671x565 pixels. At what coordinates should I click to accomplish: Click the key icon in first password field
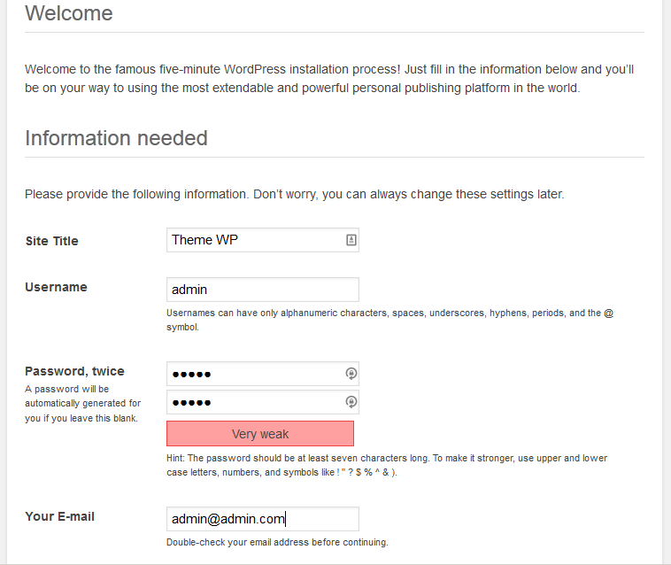351,374
